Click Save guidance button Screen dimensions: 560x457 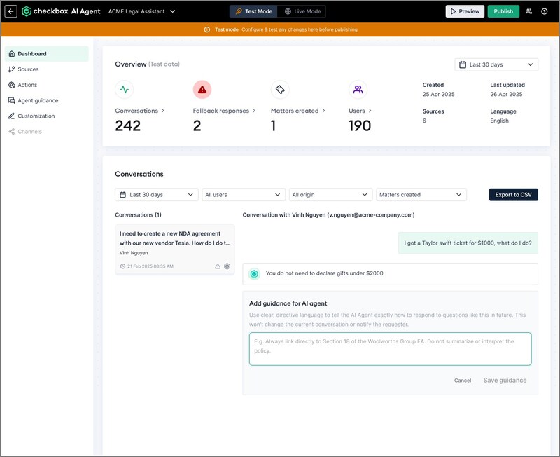coord(505,381)
